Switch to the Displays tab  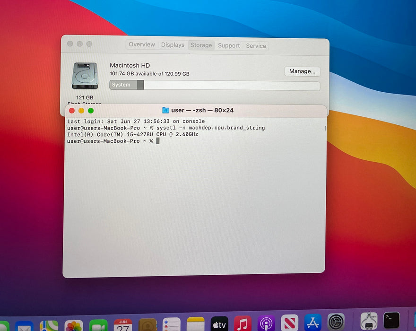pos(173,45)
